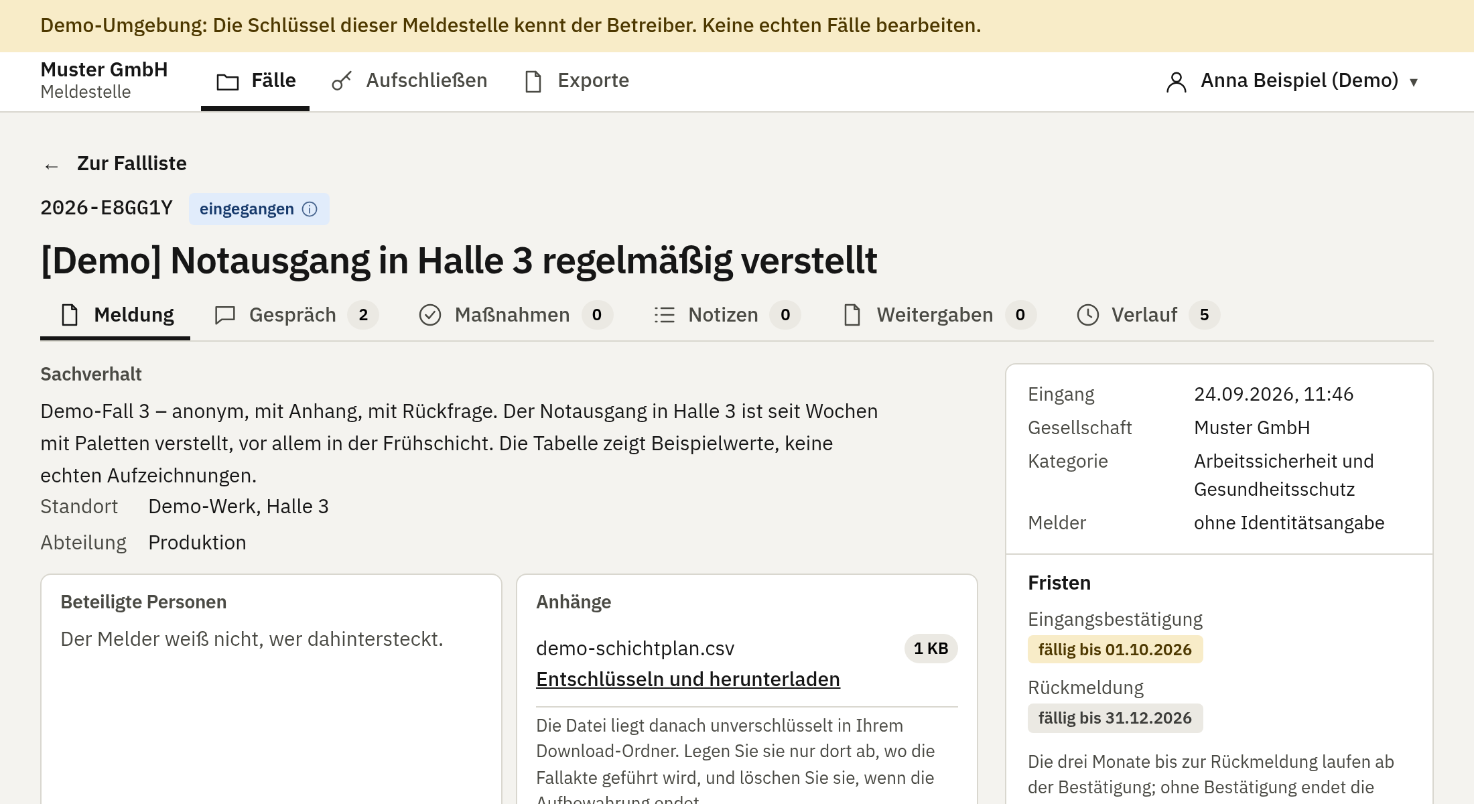Click the info icon in eingegangen badge

click(310, 209)
